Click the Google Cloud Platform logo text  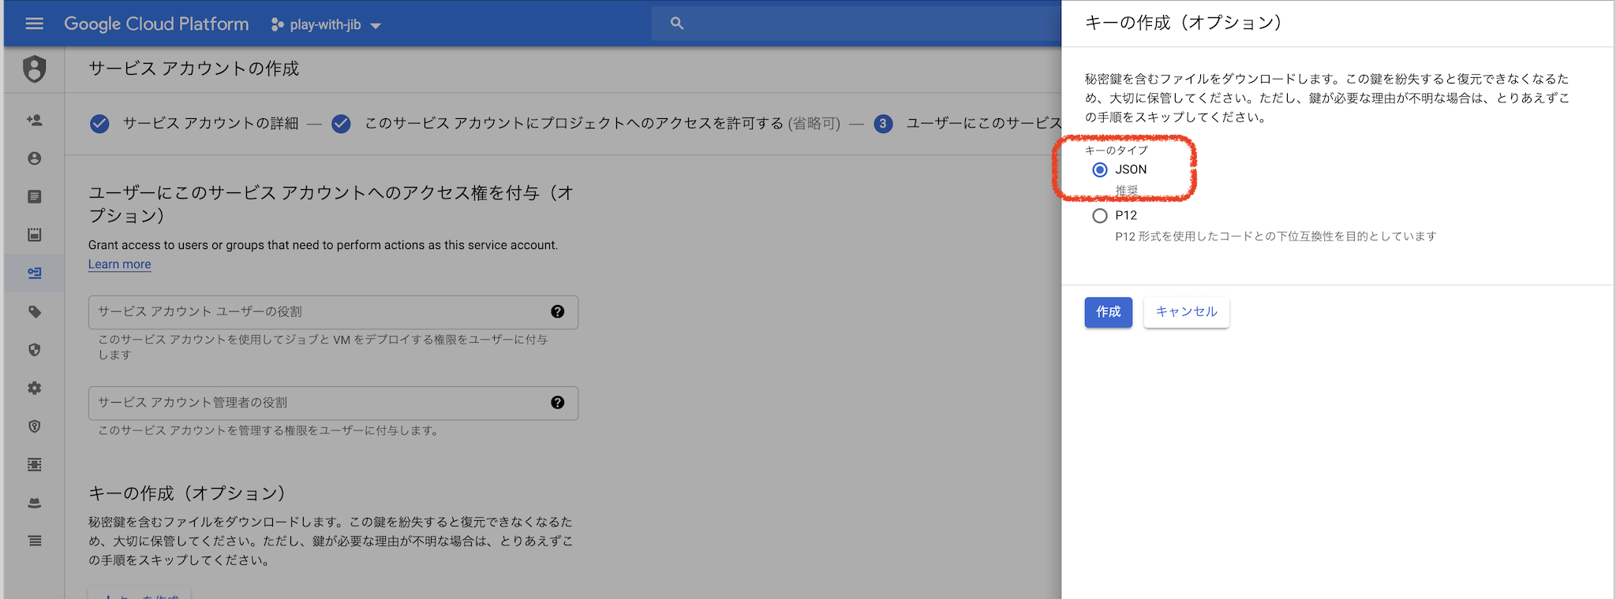[x=156, y=24]
